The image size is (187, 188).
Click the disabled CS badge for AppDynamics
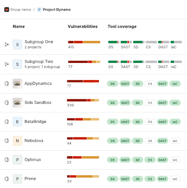150,84
